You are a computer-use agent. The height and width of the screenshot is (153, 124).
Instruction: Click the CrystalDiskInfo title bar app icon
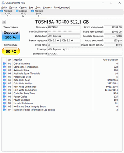pyautogui.click(x=3, y=3)
